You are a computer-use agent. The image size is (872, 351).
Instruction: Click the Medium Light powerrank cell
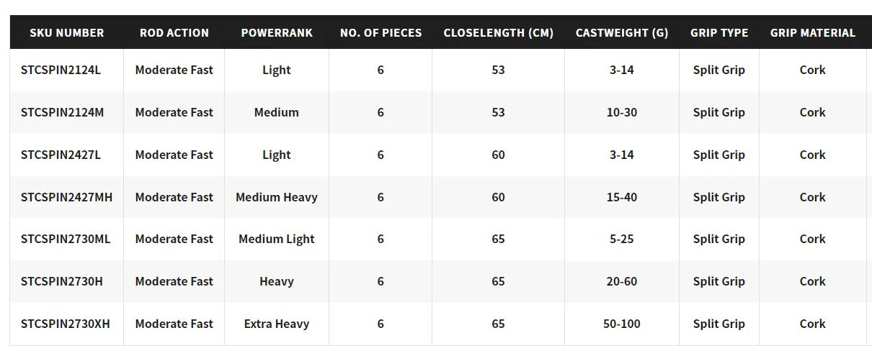277,239
